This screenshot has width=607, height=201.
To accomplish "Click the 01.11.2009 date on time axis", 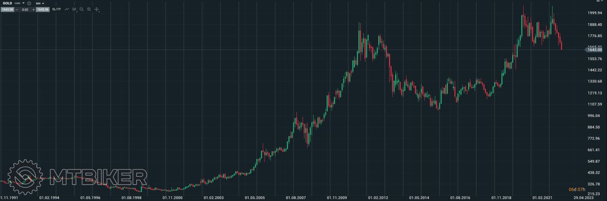I will [x=337, y=198].
